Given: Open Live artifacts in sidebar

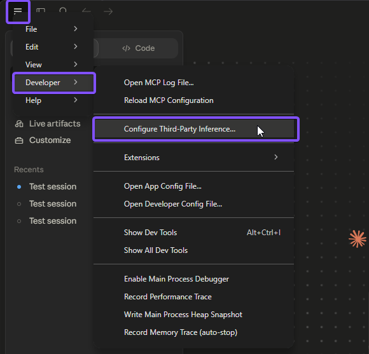Looking at the screenshot, I should click(48, 124).
